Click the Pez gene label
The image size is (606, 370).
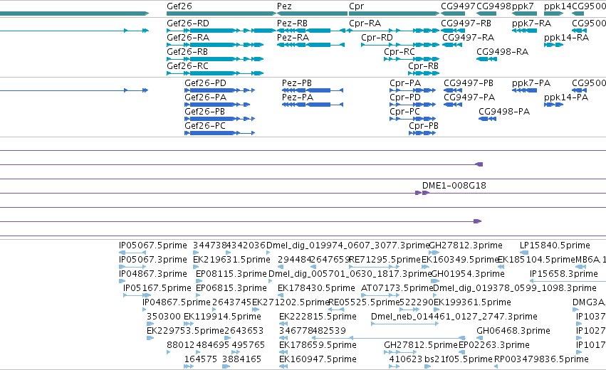pos(284,6)
